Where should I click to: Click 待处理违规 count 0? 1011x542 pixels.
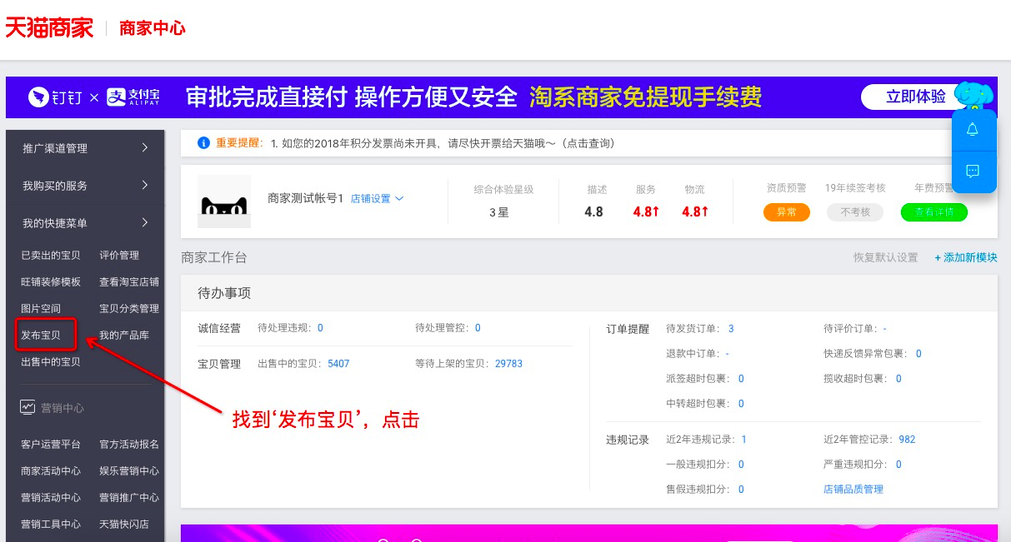320,328
